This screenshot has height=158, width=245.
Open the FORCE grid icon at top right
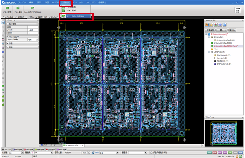[238, 10]
